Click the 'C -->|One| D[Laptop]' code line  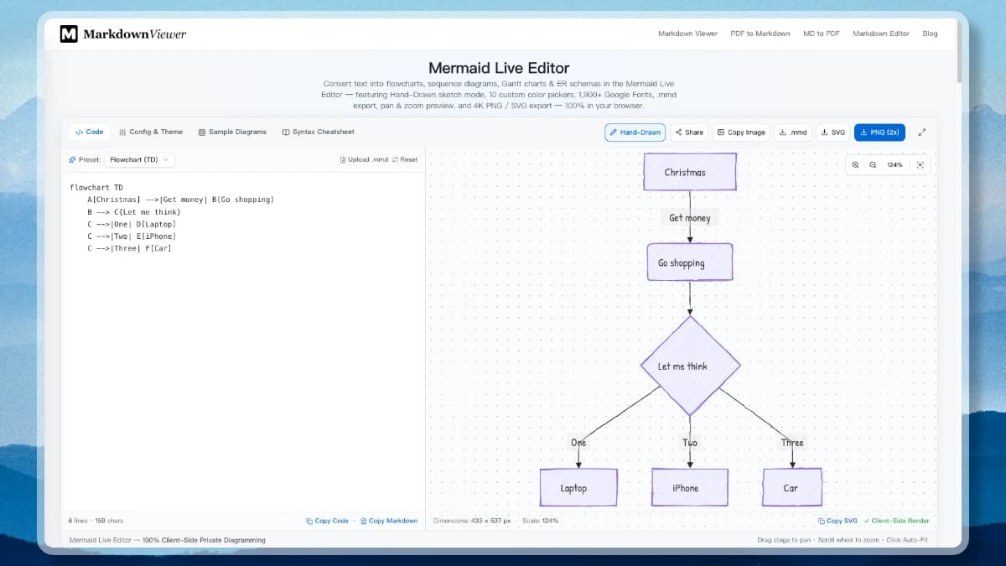pyautogui.click(x=132, y=224)
